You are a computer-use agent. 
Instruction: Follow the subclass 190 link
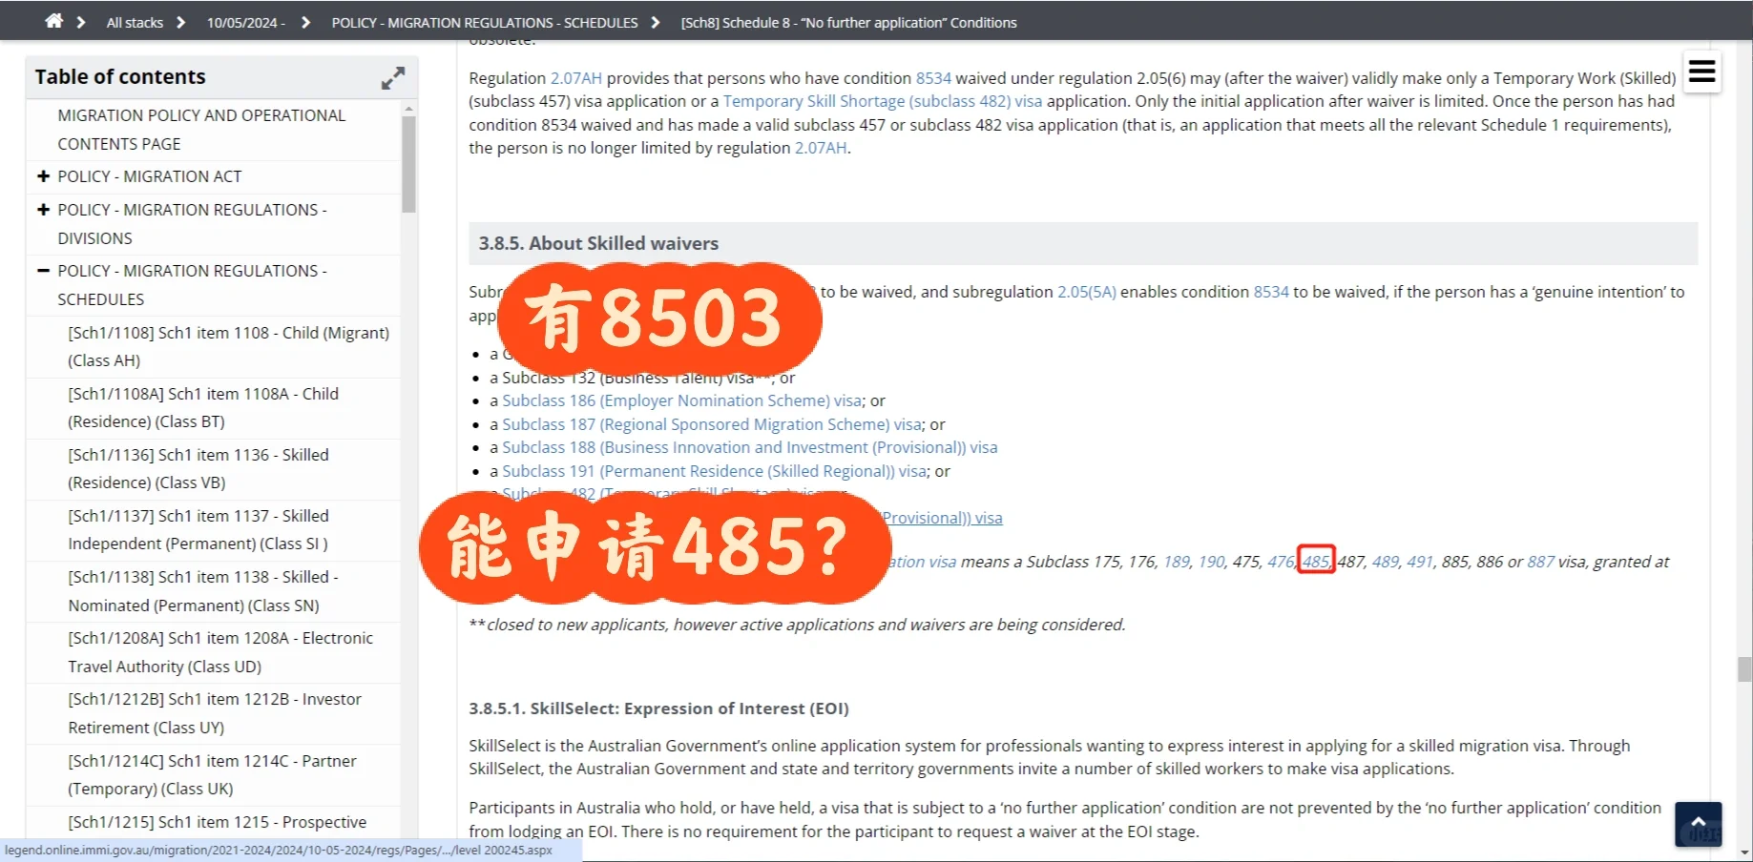pyautogui.click(x=1211, y=562)
